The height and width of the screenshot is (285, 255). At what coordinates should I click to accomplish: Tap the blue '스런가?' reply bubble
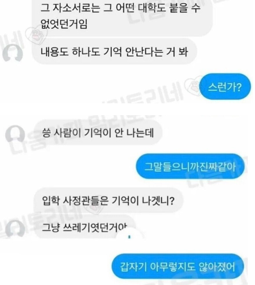click(x=225, y=87)
